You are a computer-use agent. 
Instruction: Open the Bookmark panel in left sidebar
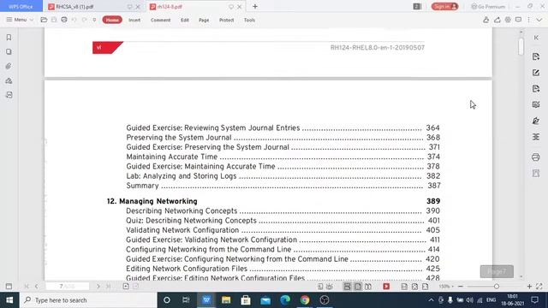pos(9,38)
